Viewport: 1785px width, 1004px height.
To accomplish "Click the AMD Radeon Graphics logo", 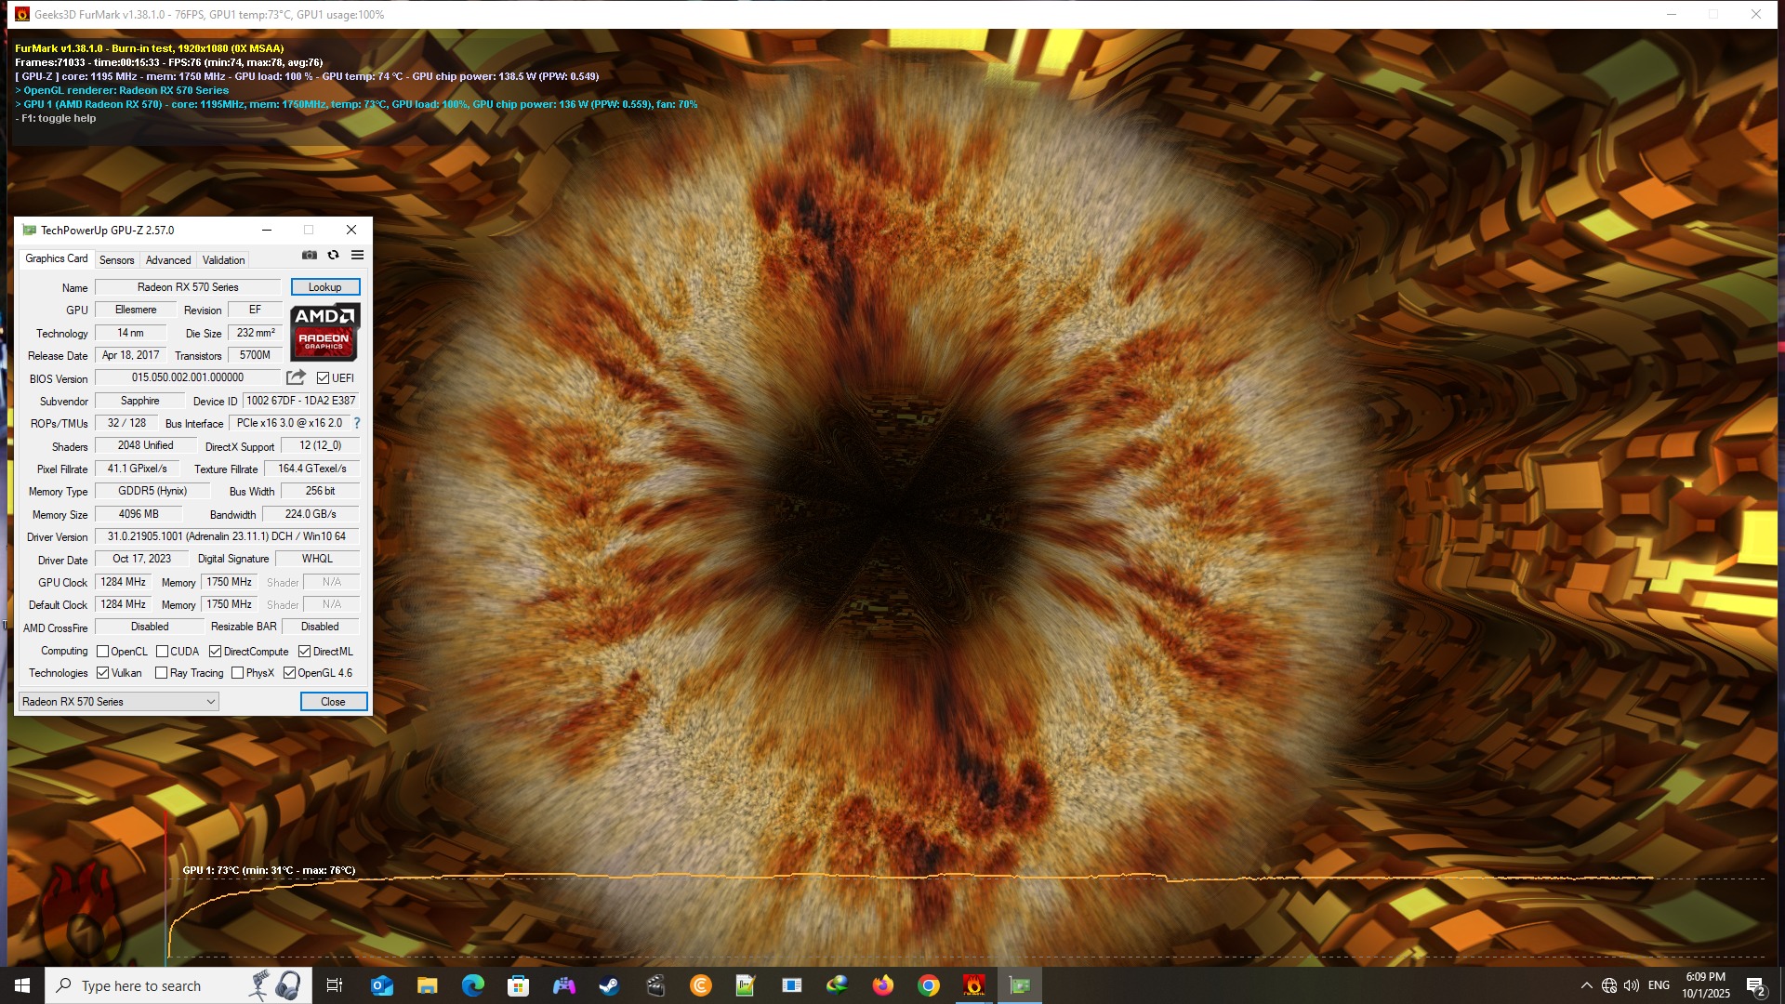I will 324,332.
